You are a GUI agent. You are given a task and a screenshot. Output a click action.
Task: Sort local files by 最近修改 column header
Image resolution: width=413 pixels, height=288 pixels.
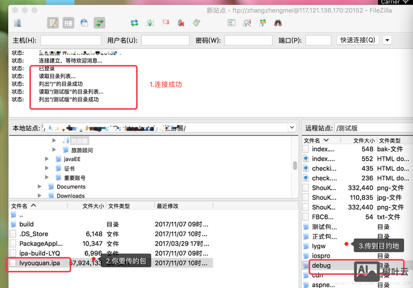pos(184,206)
